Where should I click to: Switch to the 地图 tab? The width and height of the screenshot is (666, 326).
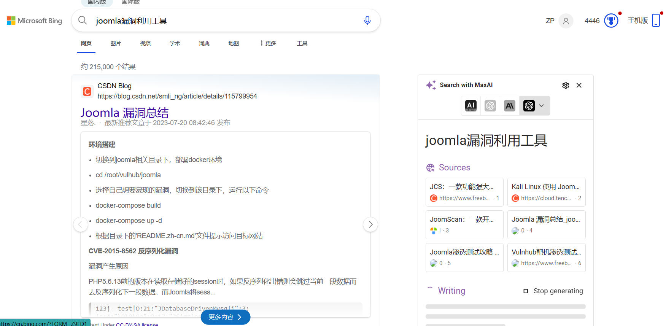coord(234,43)
